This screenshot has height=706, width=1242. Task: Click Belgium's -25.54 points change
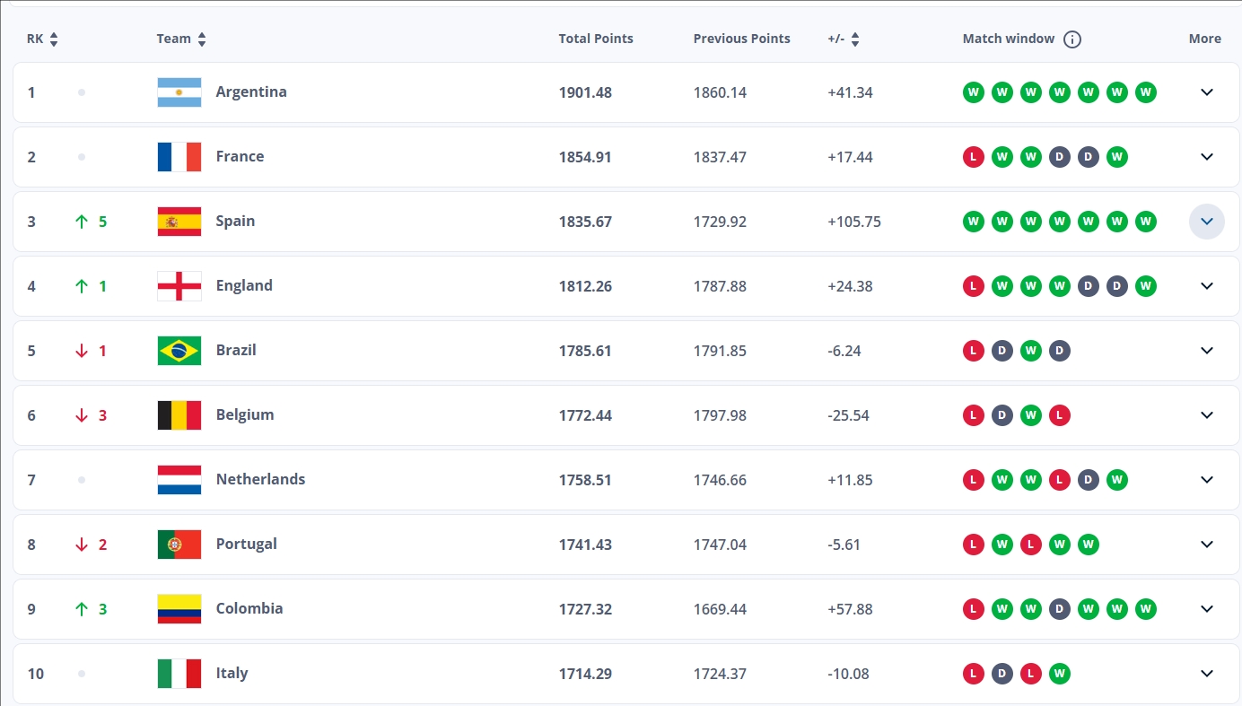pyautogui.click(x=848, y=415)
